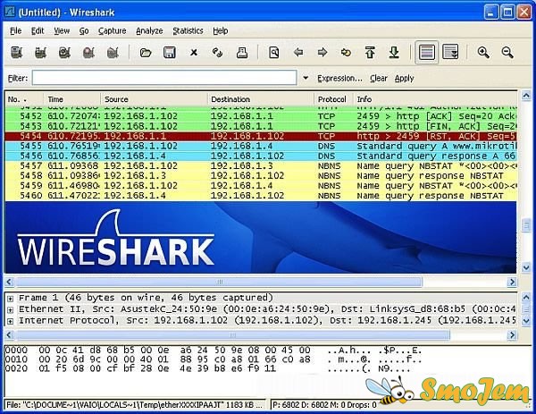
Task: Find a packet with the magnifier icon
Action: click(x=274, y=53)
